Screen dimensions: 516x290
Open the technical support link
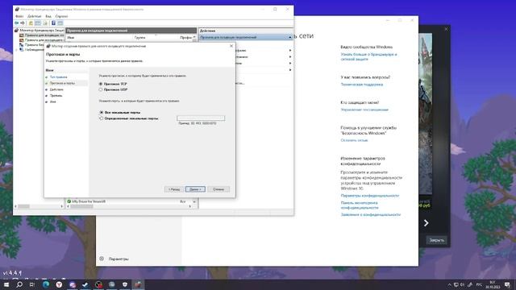(362, 85)
